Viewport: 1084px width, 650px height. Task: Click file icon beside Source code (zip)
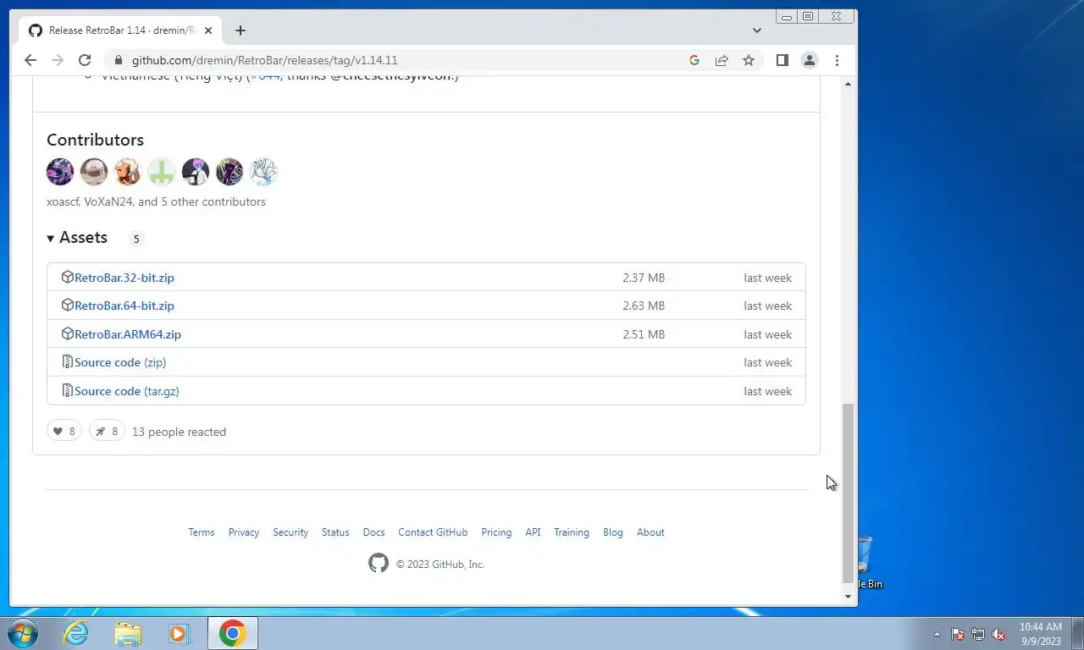[x=68, y=362]
